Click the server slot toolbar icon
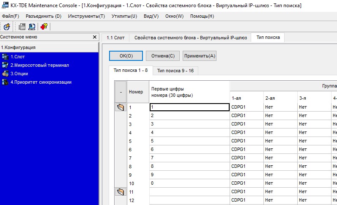337x205 pixels. coord(22,27)
